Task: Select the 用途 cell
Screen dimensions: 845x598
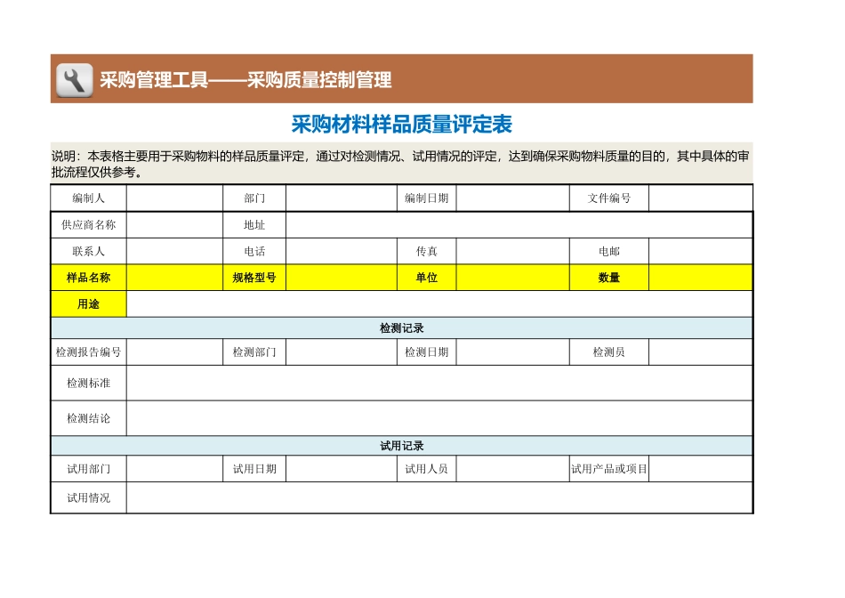Action: (88, 304)
